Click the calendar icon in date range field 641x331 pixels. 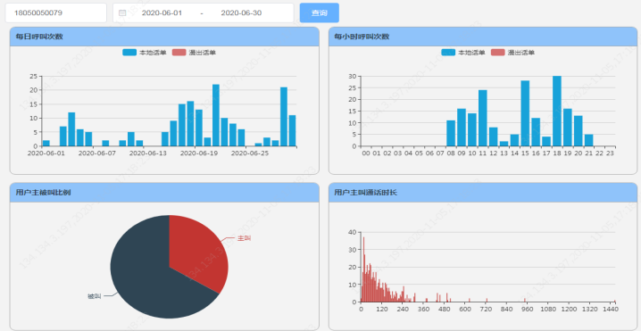[x=121, y=12]
